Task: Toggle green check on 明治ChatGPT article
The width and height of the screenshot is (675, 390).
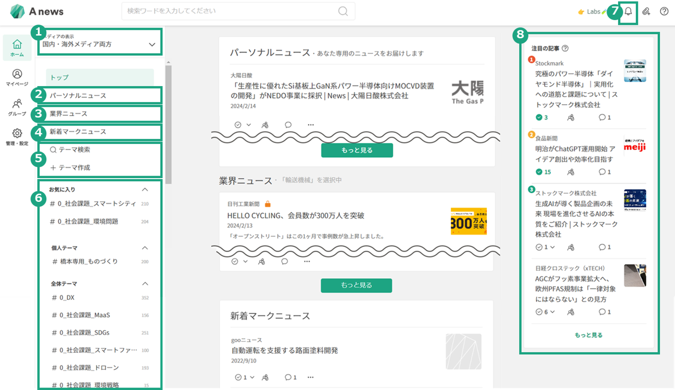Action: [539, 172]
